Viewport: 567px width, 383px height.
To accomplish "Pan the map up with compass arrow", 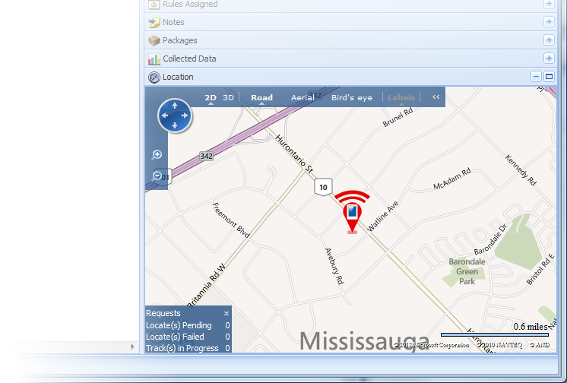I will [x=175, y=106].
